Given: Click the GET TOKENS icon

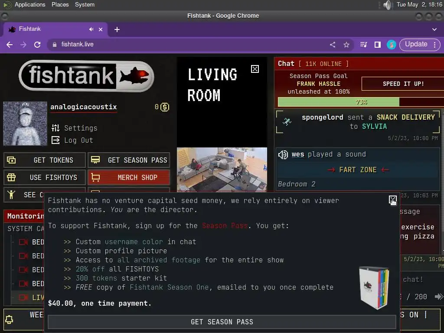Looking at the screenshot, I should point(11,160).
